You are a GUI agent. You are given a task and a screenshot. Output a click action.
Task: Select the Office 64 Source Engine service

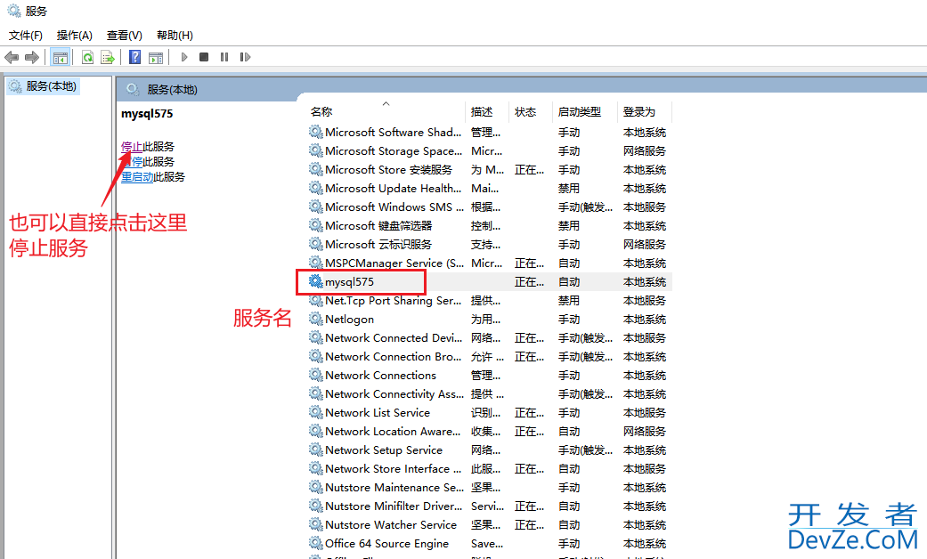490,544
